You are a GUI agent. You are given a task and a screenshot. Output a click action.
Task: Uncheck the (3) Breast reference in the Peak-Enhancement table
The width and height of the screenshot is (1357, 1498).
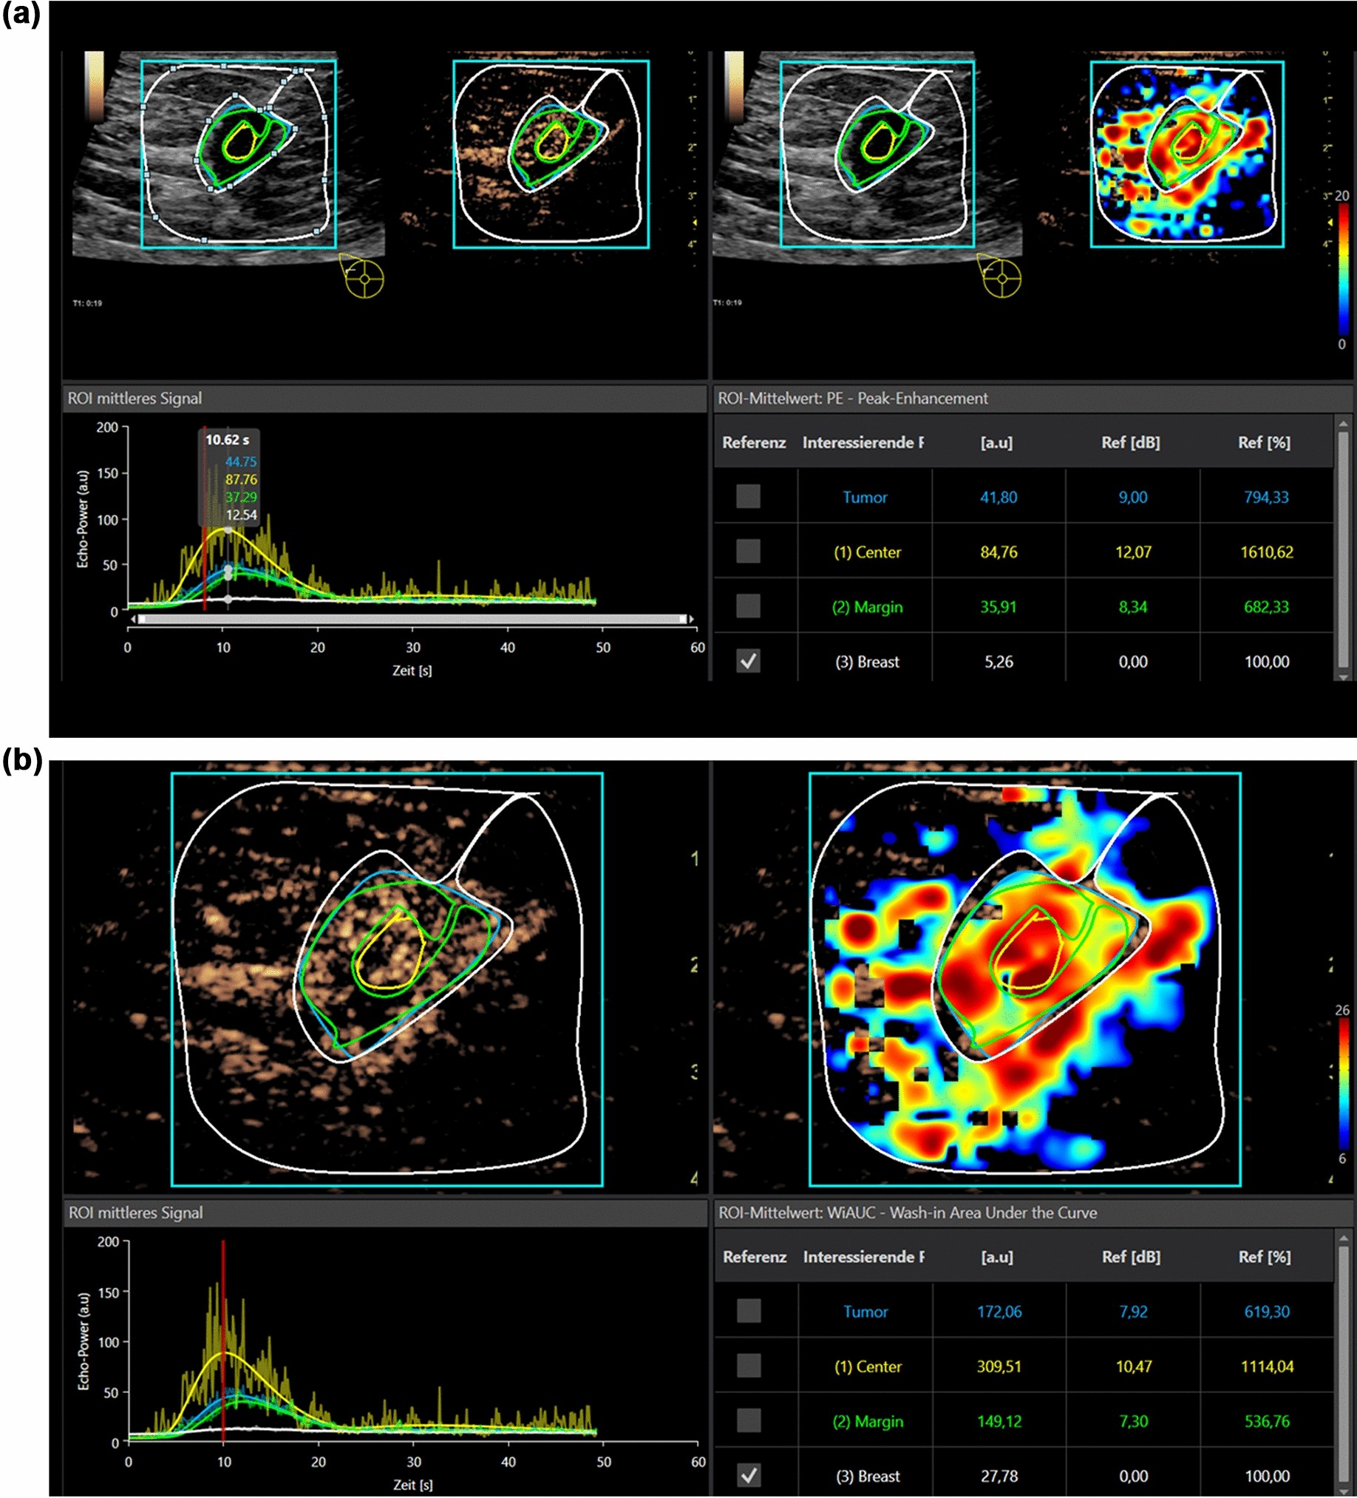(748, 661)
